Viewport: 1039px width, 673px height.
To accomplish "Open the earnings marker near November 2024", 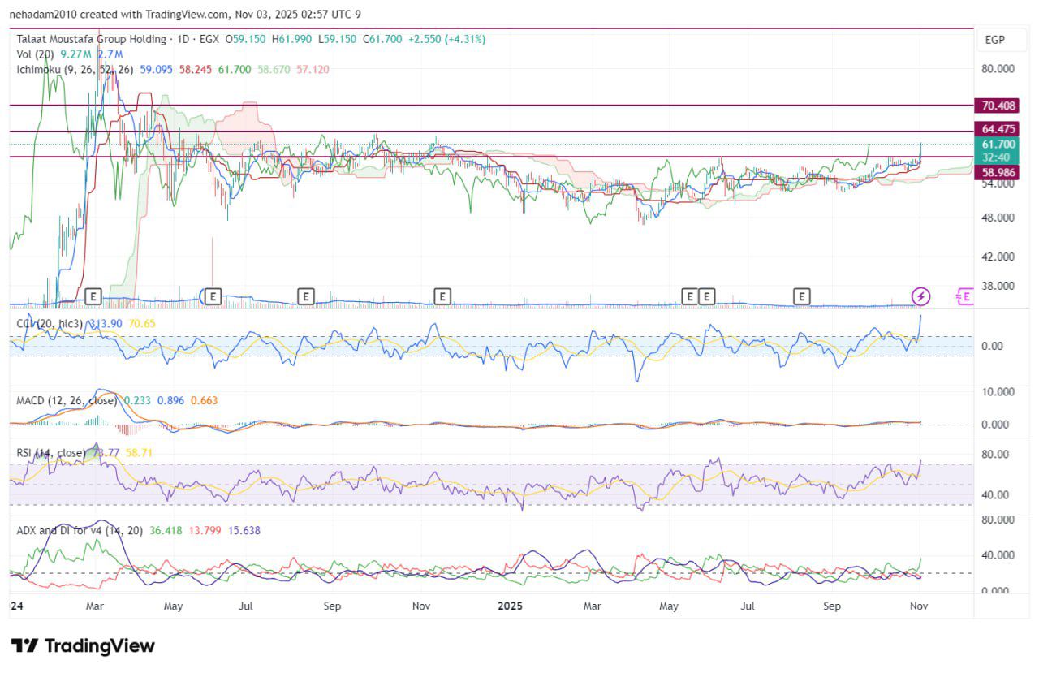I will [442, 296].
